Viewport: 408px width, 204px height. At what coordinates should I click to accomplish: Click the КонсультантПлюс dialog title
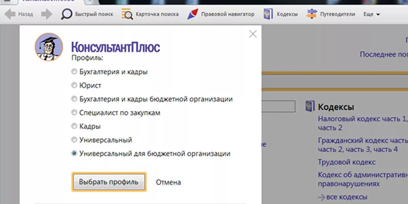[x=116, y=47]
